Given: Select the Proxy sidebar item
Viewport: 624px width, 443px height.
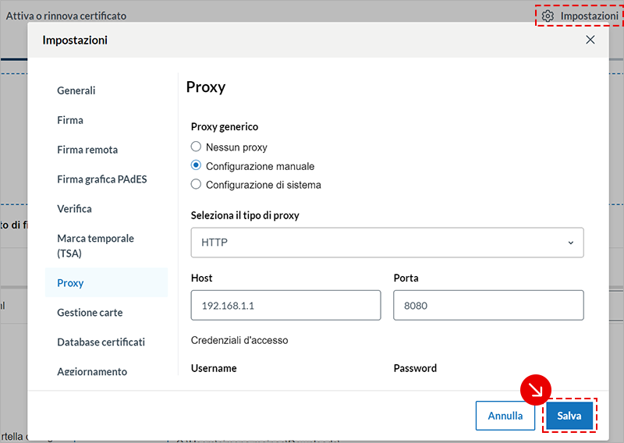Looking at the screenshot, I should 70,283.
